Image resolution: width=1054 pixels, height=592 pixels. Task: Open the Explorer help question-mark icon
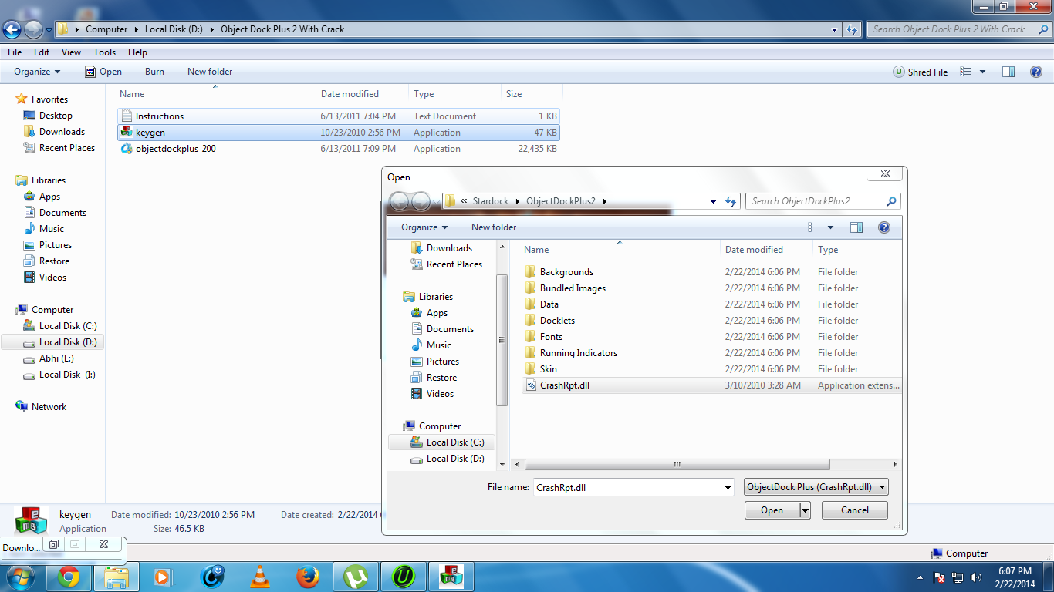pyautogui.click(x=1036, y=72)
